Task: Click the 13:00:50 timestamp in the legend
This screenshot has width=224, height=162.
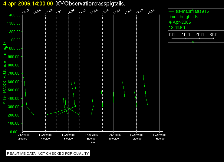Action: [x=177, y=28]
